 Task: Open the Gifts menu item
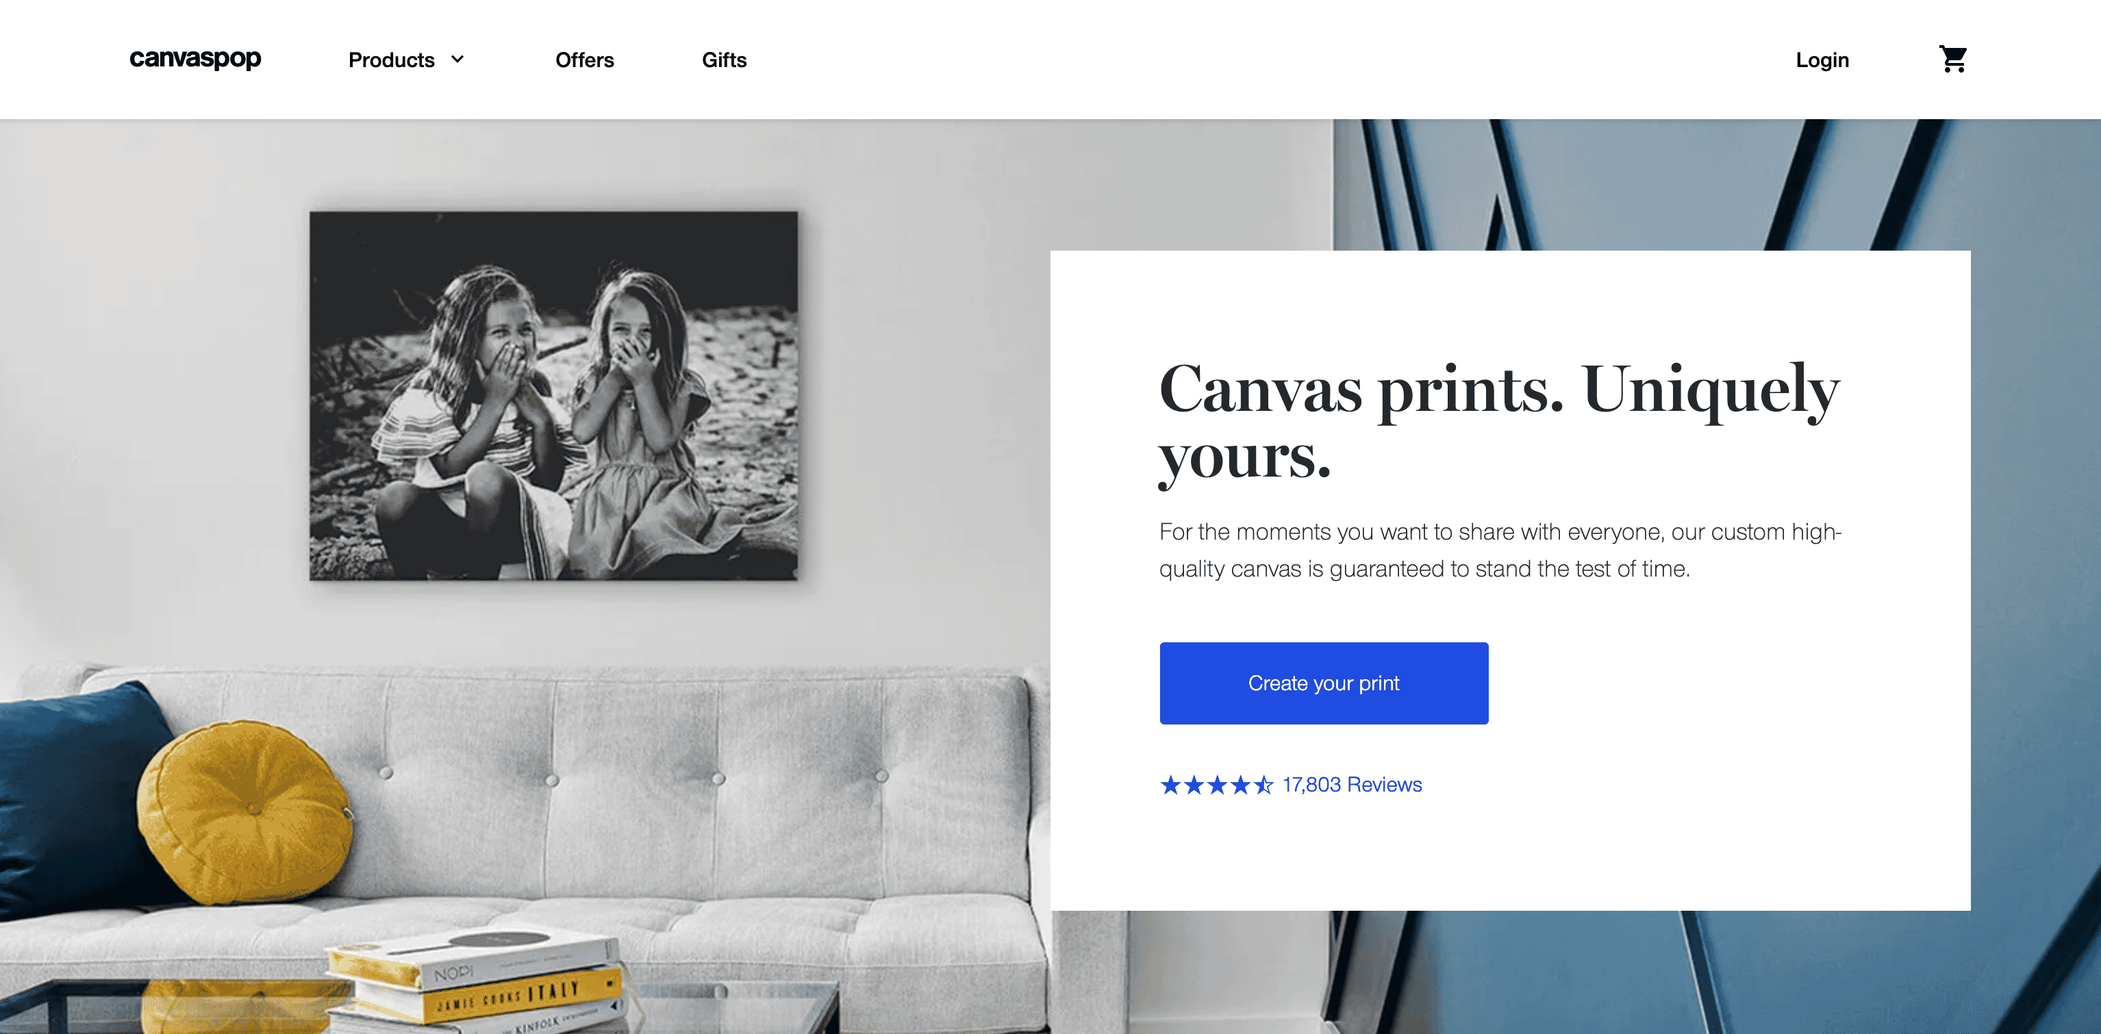pyautogui.click(x=725, y=60)
